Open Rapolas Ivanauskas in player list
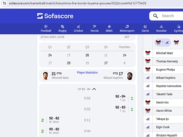Image resolution: width=183 pixels, height=137 pixels. coord(169,86)
